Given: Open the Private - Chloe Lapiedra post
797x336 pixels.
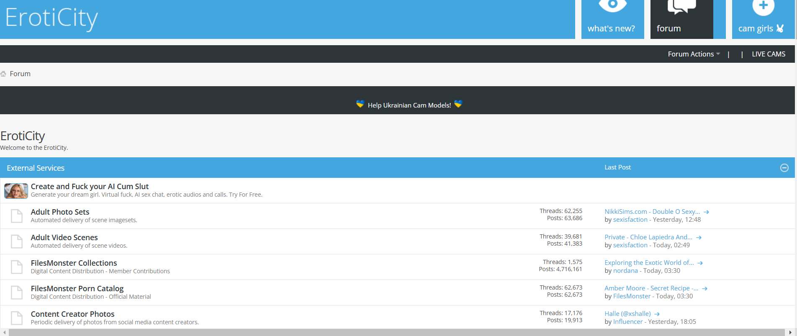Looking at the screenshot, I should [x=648, y=237].
